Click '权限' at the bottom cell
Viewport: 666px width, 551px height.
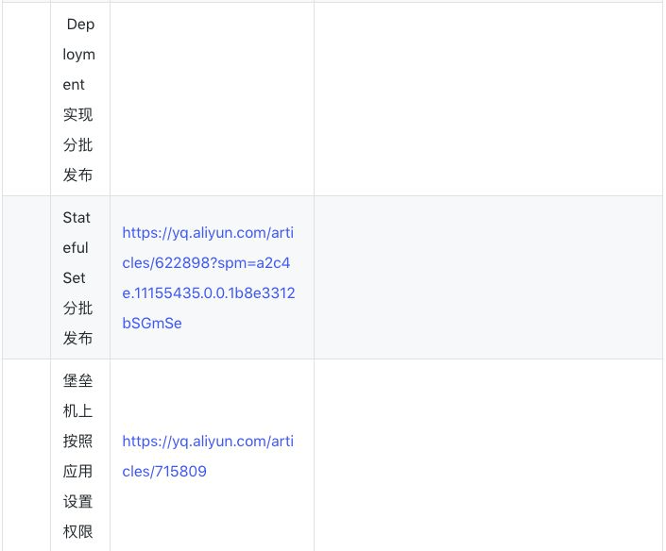[x=77, y=531]
